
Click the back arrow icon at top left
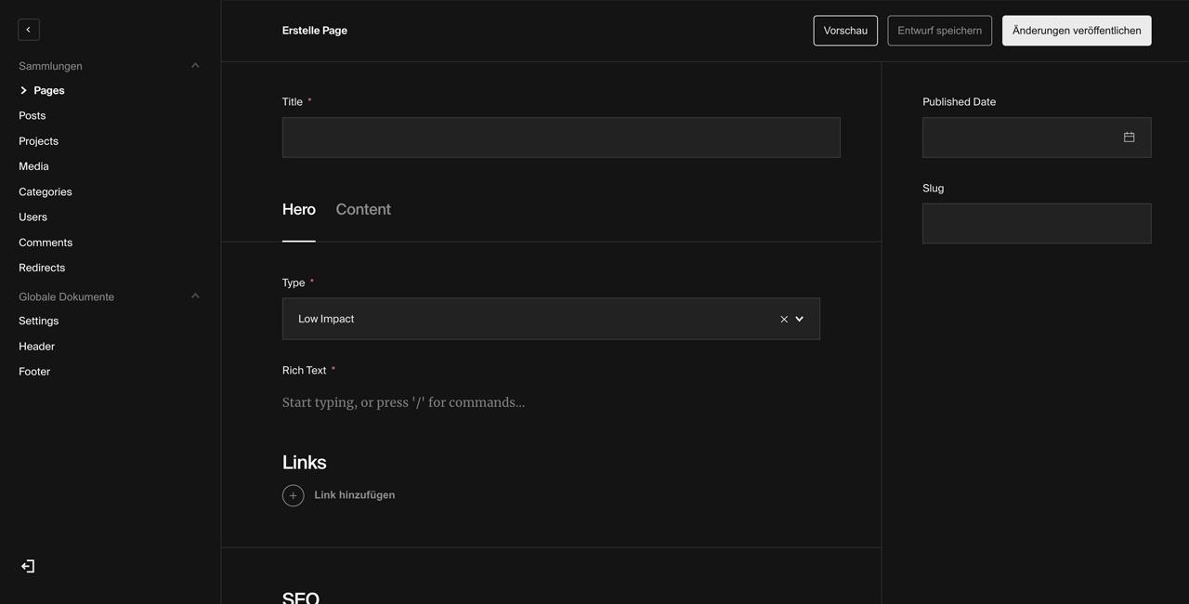pyautogui.click(x=28, y=29)
